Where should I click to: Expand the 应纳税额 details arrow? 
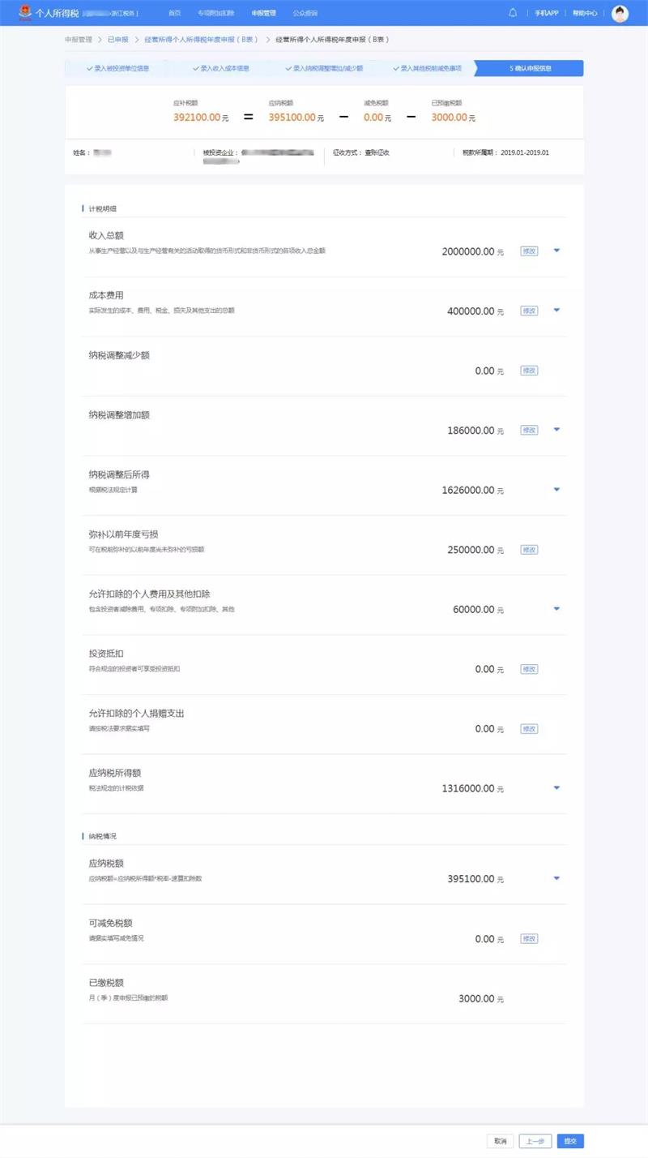coord(556,878)
